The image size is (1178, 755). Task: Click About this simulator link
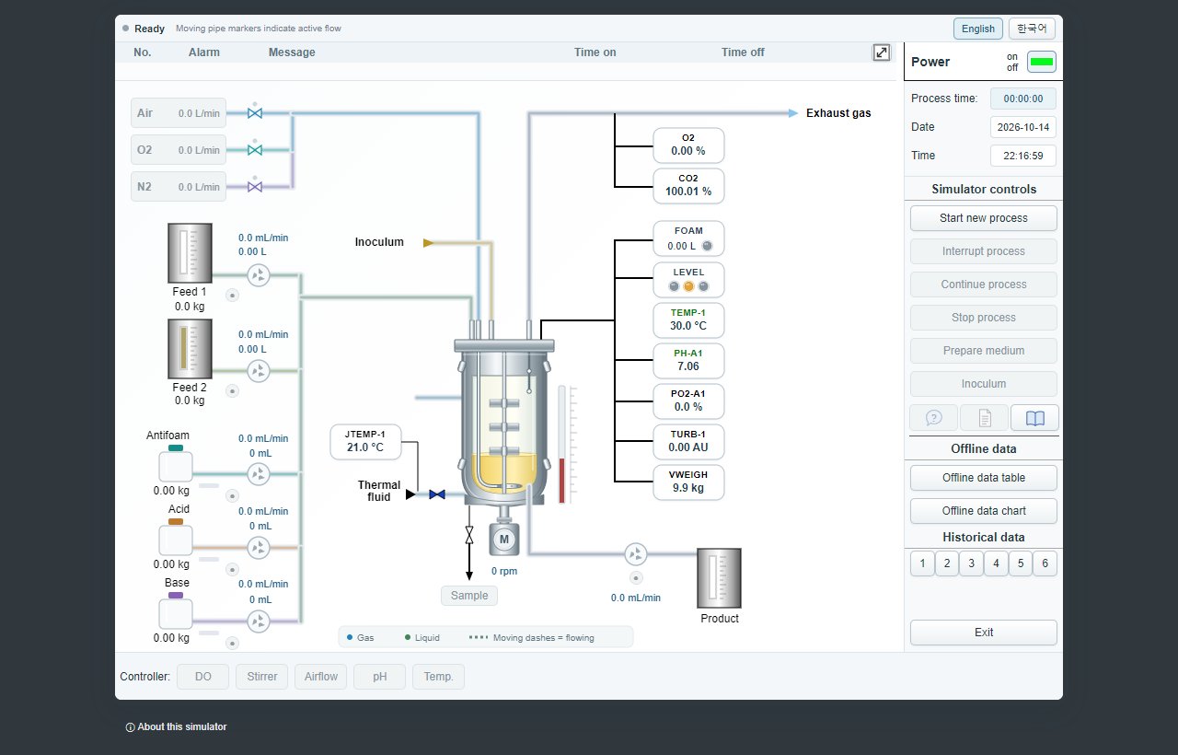(x=176, y=727)
